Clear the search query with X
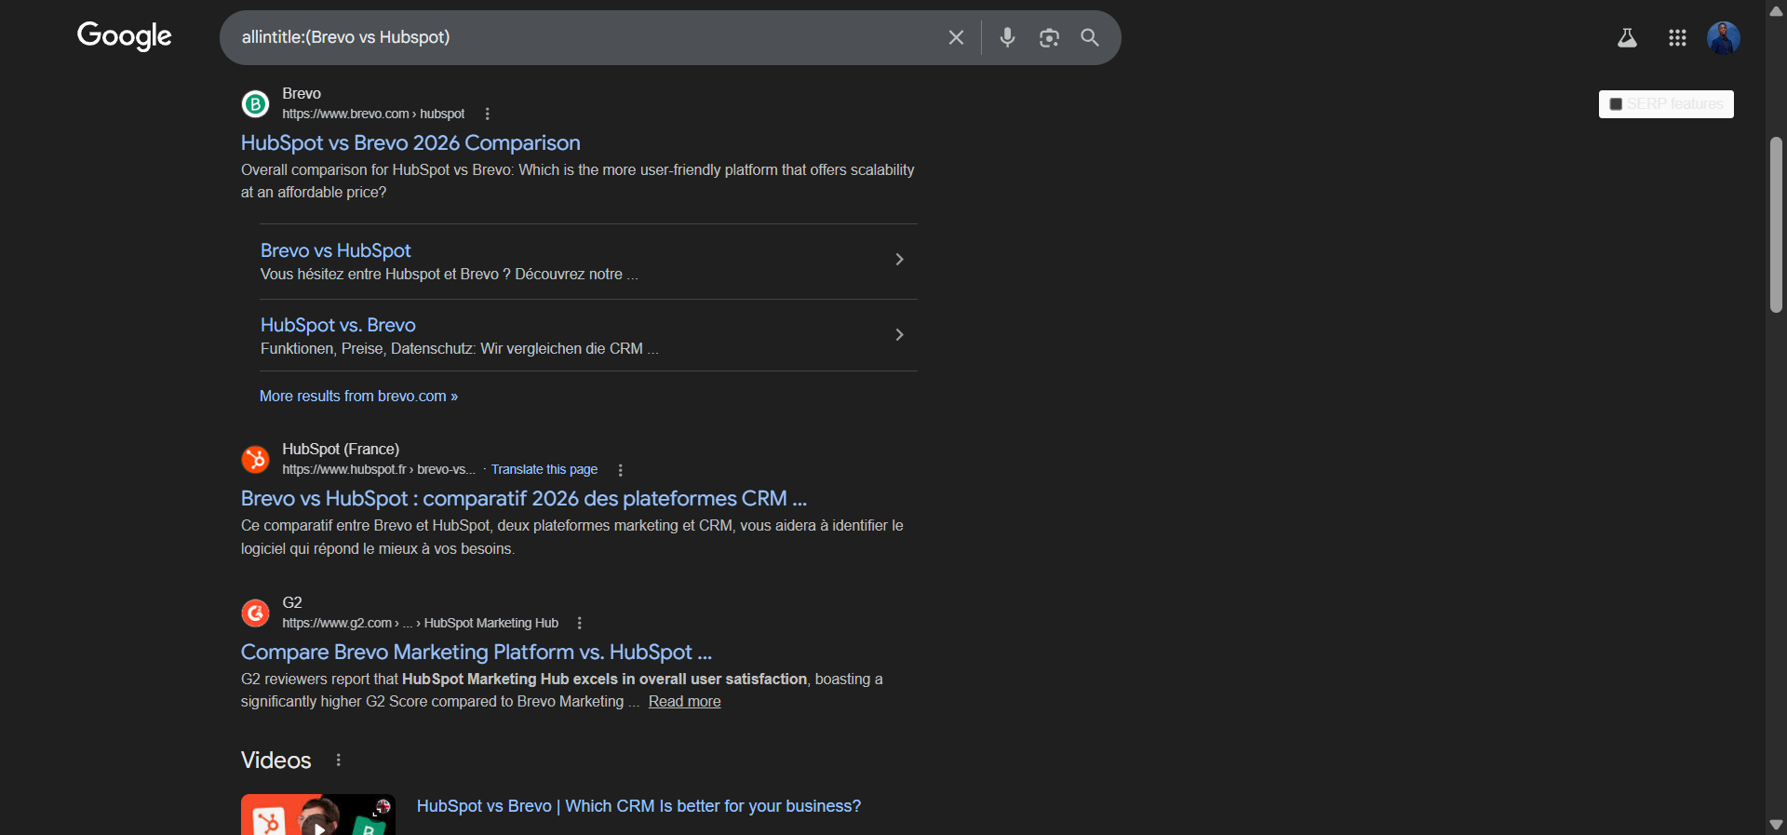Viewport: 1787px width, 835px height. [956, 37]
